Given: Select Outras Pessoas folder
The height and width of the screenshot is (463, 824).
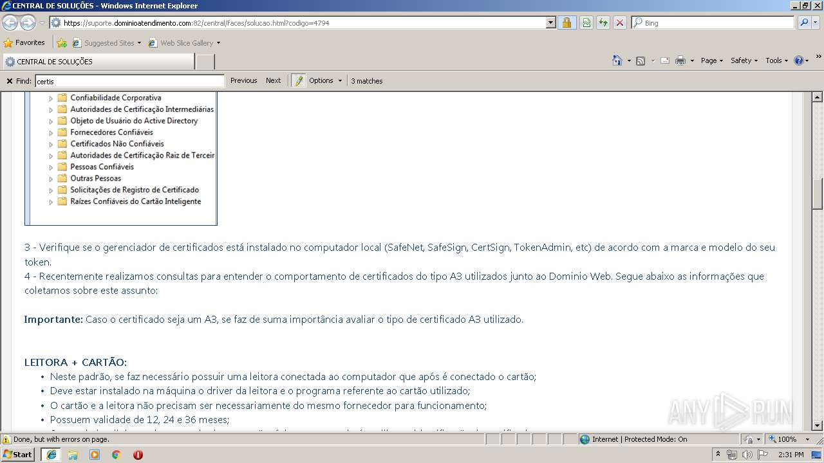Looking at the screenshot, I should 95,179.
